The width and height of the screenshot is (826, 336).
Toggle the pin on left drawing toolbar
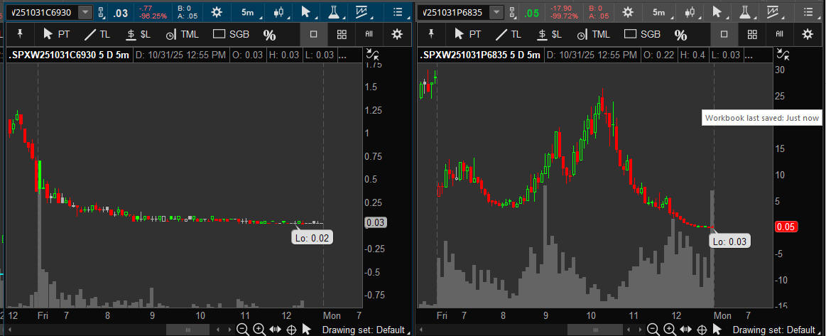[21, 34]
